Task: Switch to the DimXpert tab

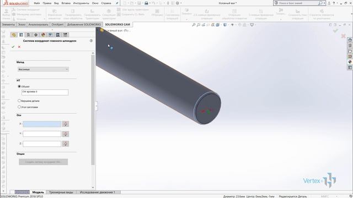Action: pyautogui.click(x=57, y=24)
